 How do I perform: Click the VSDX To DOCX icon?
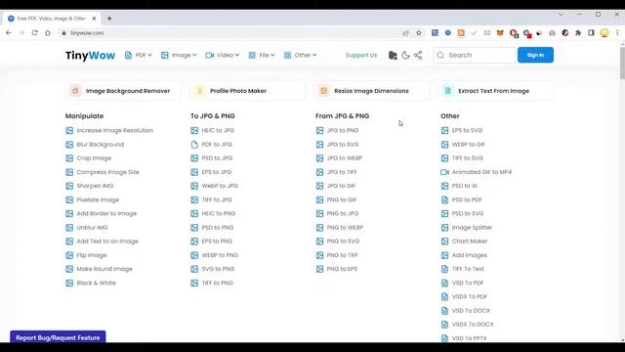445,325
